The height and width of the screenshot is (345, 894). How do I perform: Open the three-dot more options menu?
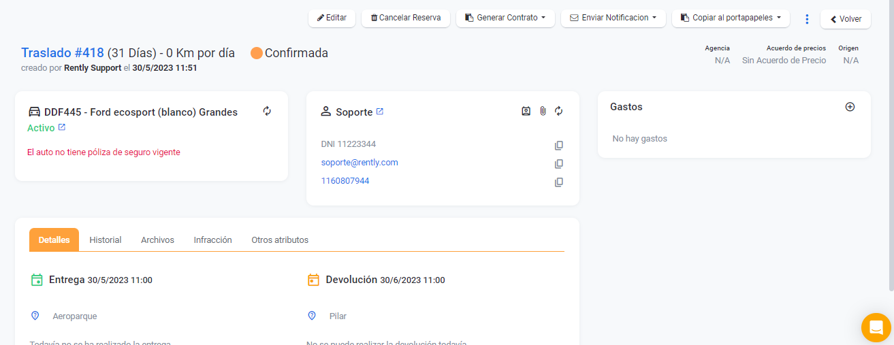pyautogui.click(x=807, y=19)
